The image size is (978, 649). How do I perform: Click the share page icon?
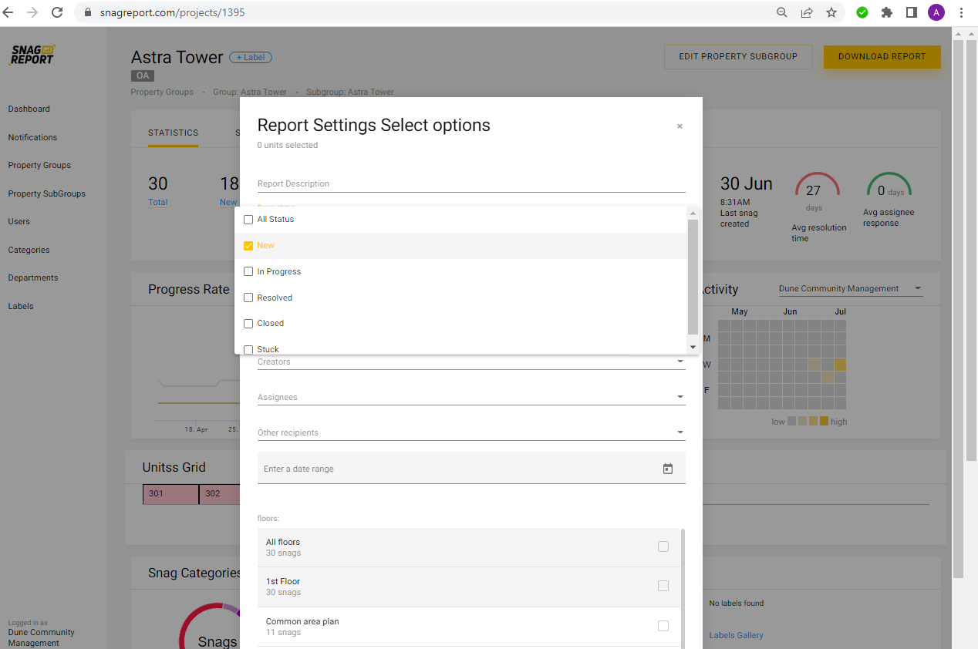point(806,12)
